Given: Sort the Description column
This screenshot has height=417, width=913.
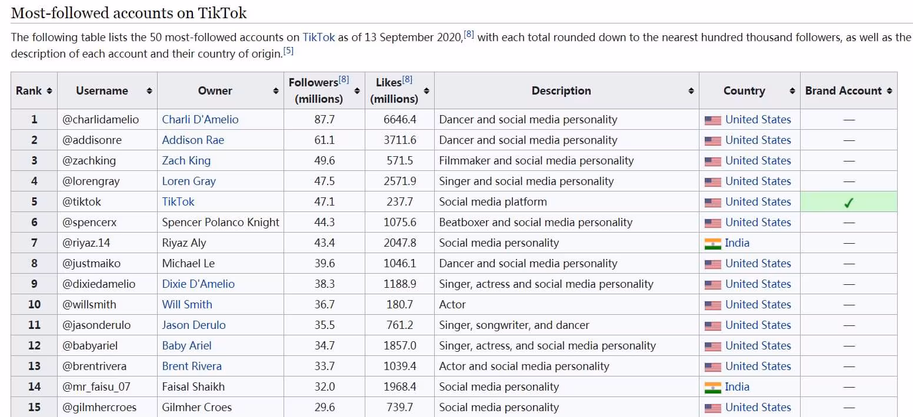Looking at the screenshot, I should (x=691, y=91).
